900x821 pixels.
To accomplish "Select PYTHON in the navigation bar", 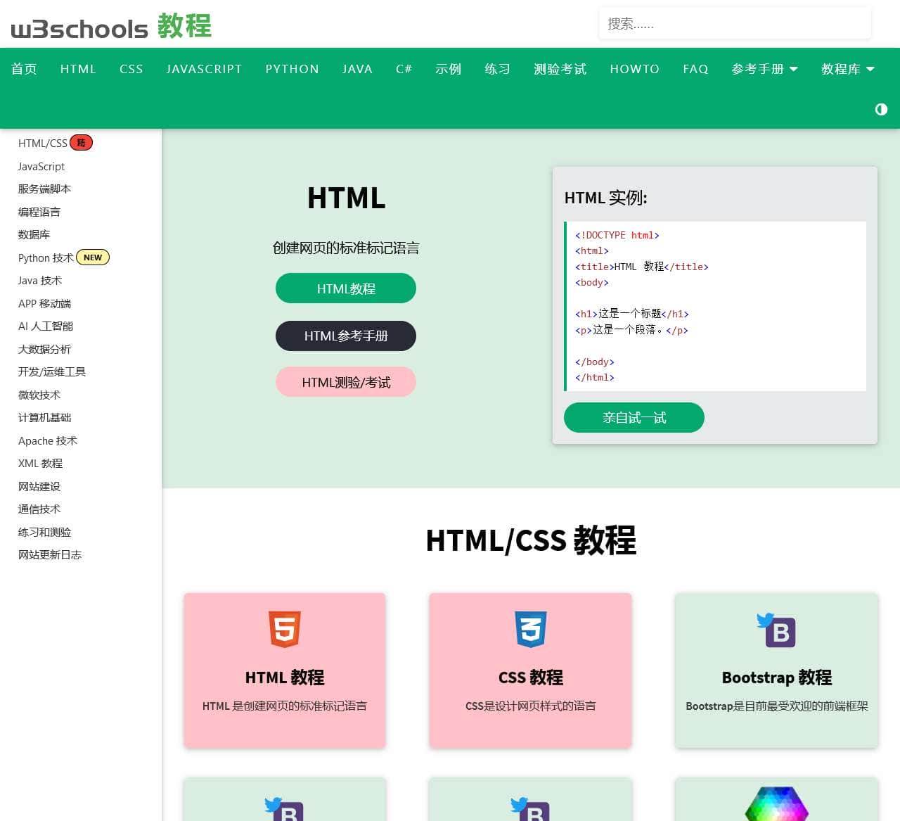I will pyautogui.click(x=292, y=69).
